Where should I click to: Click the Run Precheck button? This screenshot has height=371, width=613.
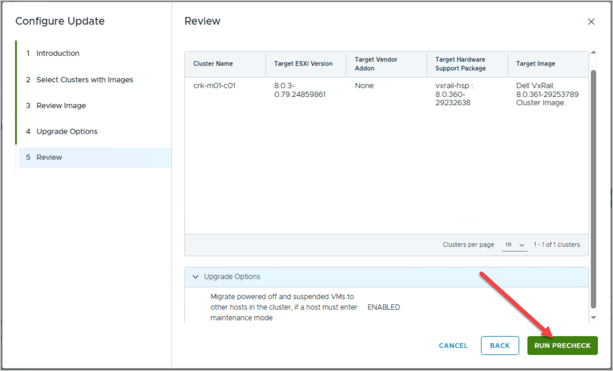[x=562, y=346]
